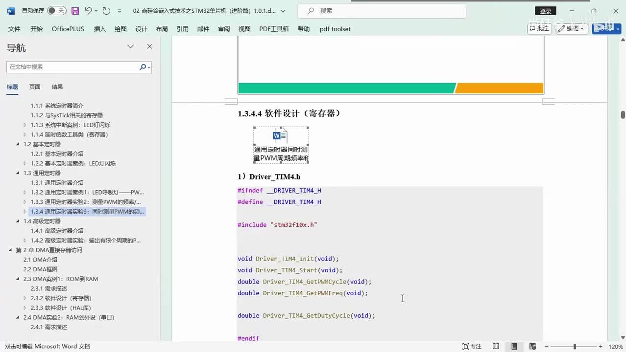Select the embedded Word document object icon
This screenshot has width=626, height=352.
(281, 145)
